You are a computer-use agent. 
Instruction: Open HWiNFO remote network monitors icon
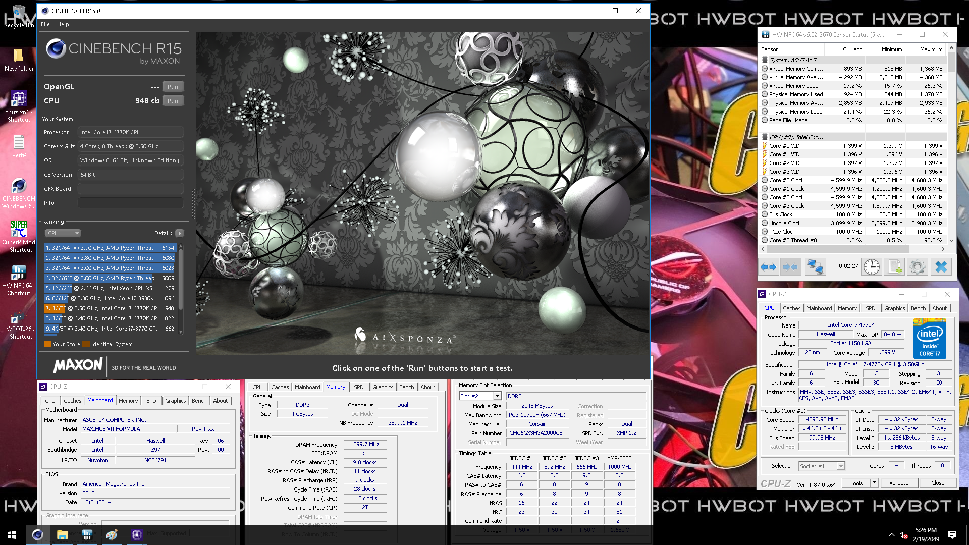[x=815, y=267]
